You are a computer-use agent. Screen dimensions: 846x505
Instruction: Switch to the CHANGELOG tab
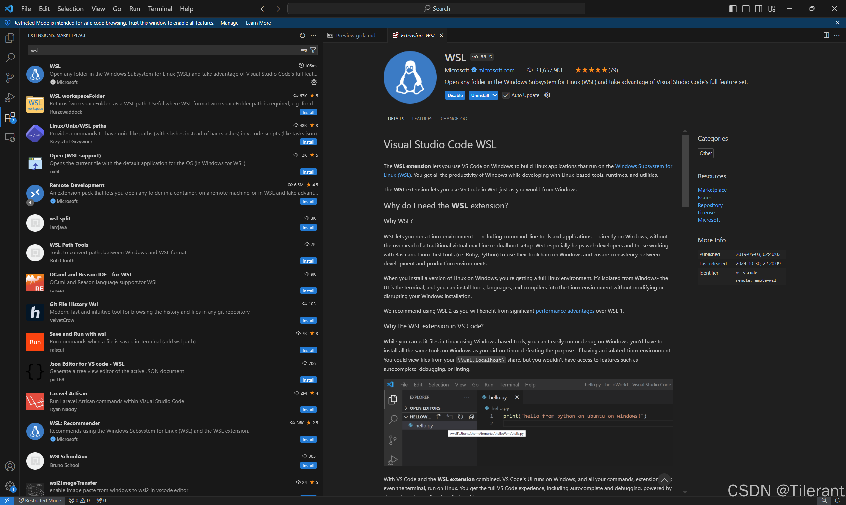tap(453, 118)
